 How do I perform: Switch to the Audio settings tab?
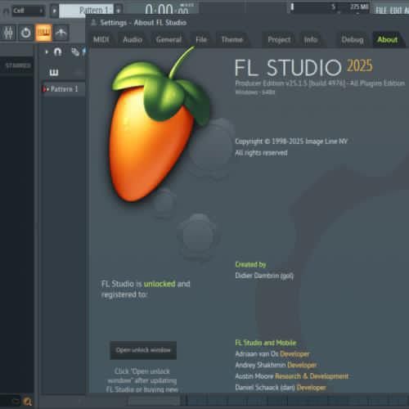click(133, 40)
